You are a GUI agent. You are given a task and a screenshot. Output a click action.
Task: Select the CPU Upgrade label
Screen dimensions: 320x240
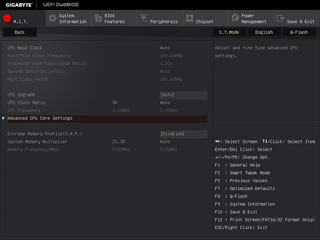pyautogui.click(x=21, y=95)
